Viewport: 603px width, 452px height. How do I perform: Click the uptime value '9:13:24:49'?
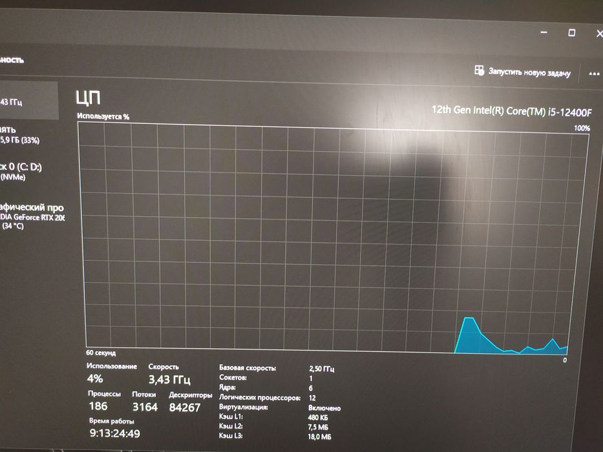pos(115,433)
